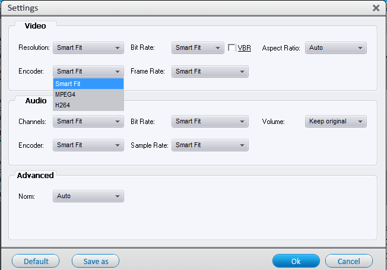The image size is (387, 270).
Task: Click the Save as button
Action: coord(96,261)
